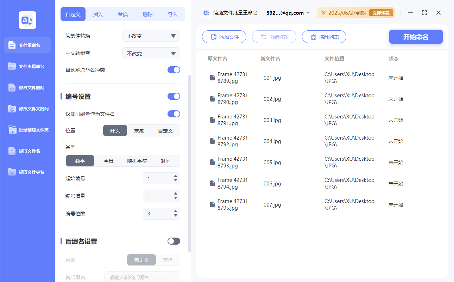Select the 批量创建文件夹 tool
The image size is (454, 282).
tap(27, 130)
